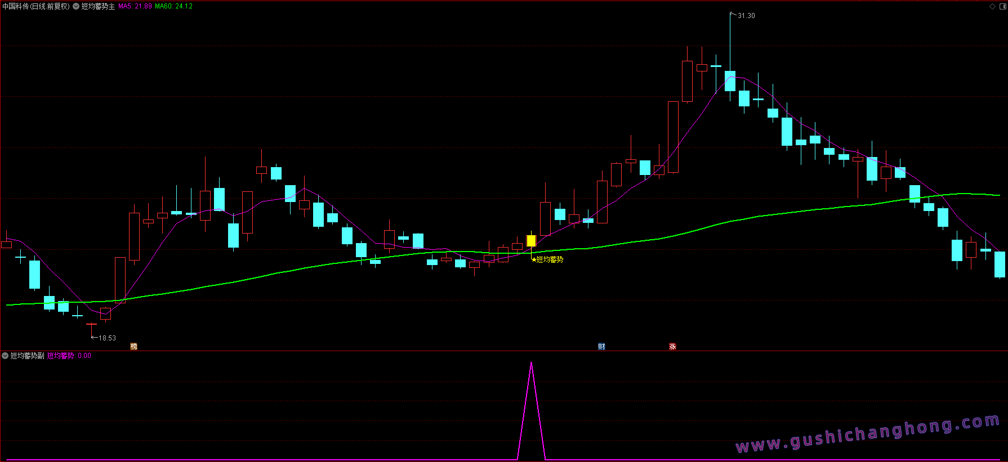
Task: Click the 短均蓄势副 indicator name label
Action: pos(27,356)
